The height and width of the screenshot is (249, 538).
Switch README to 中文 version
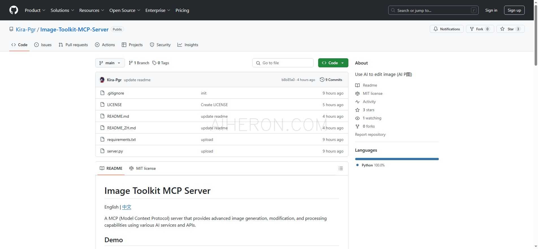(x=127, y=207)
